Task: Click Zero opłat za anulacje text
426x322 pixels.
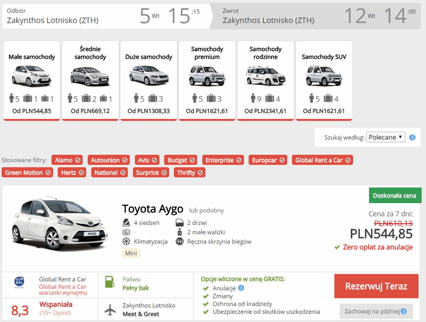Action: [x=378, y=247]
